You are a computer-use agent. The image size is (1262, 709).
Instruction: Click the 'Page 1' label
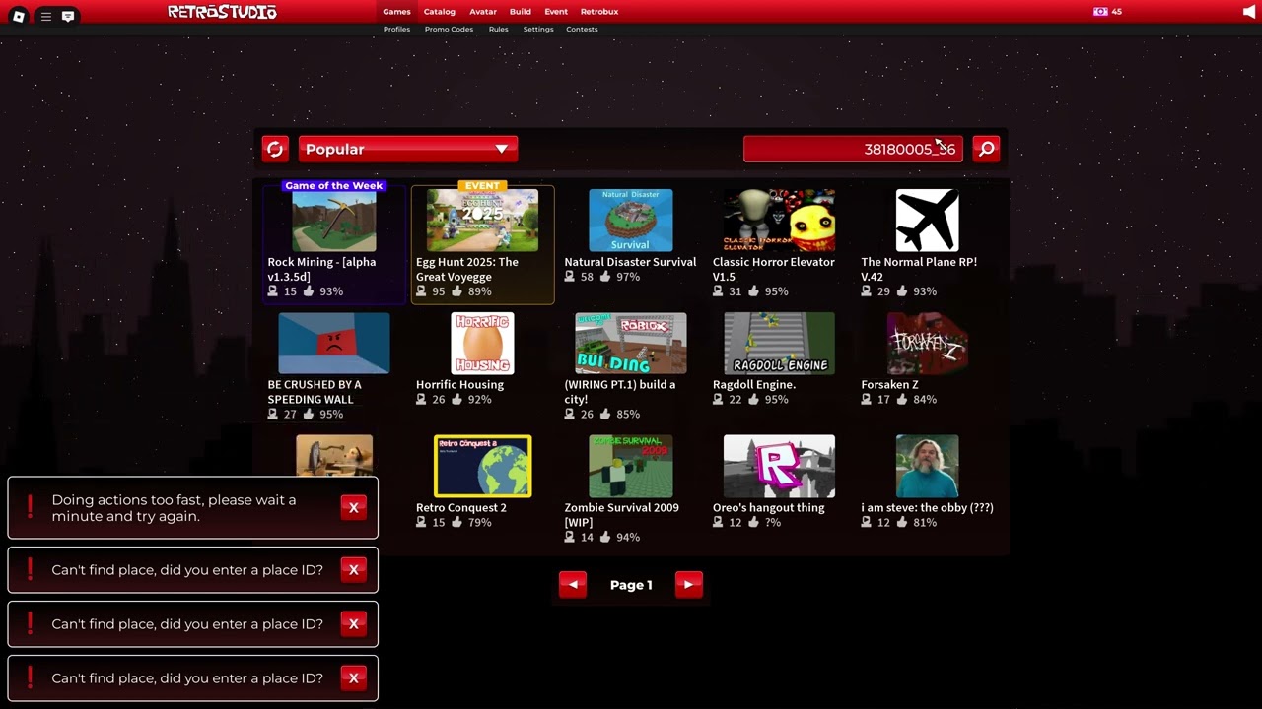(631, 585)
